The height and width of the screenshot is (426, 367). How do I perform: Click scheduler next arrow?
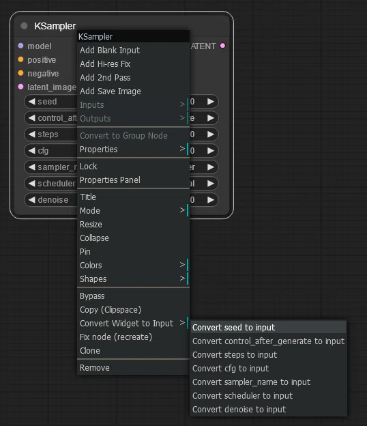211,184
